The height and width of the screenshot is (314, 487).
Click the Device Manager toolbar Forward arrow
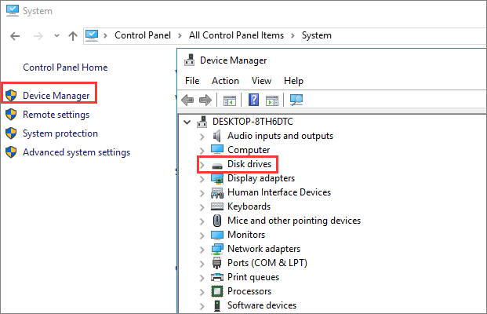205,100
